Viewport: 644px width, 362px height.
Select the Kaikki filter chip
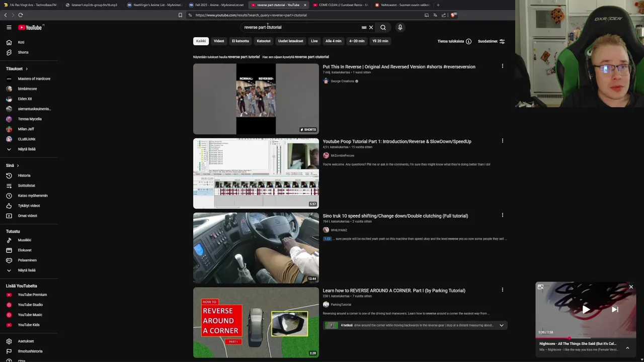tap(201, 41)
